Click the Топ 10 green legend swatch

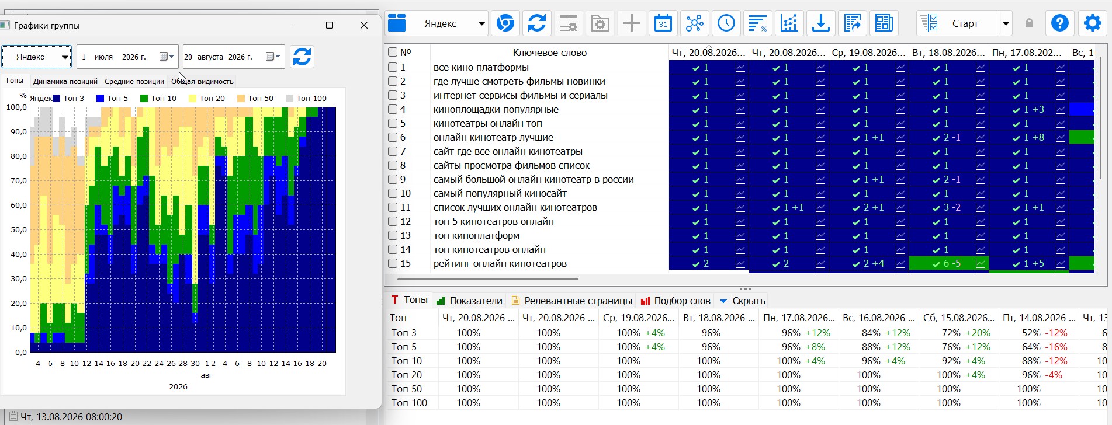(144, 98)
